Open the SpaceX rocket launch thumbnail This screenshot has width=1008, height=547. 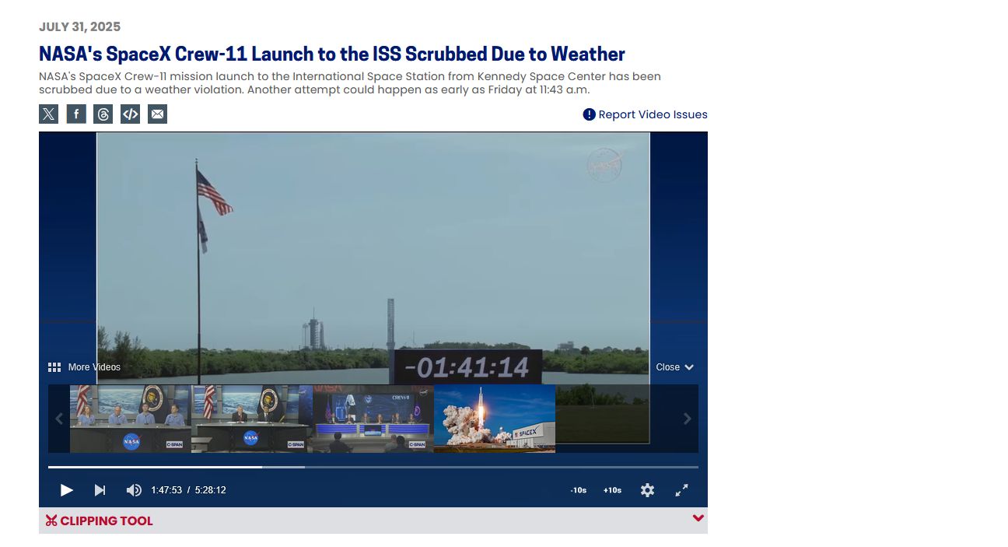pyautogui.click(x=495, y=419)
